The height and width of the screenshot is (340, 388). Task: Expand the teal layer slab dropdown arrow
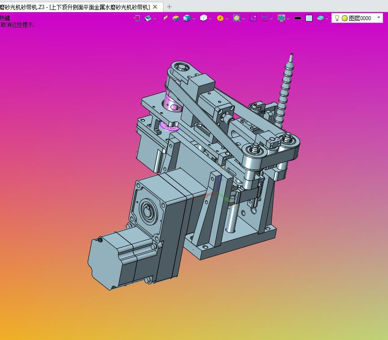click(327, 18)
